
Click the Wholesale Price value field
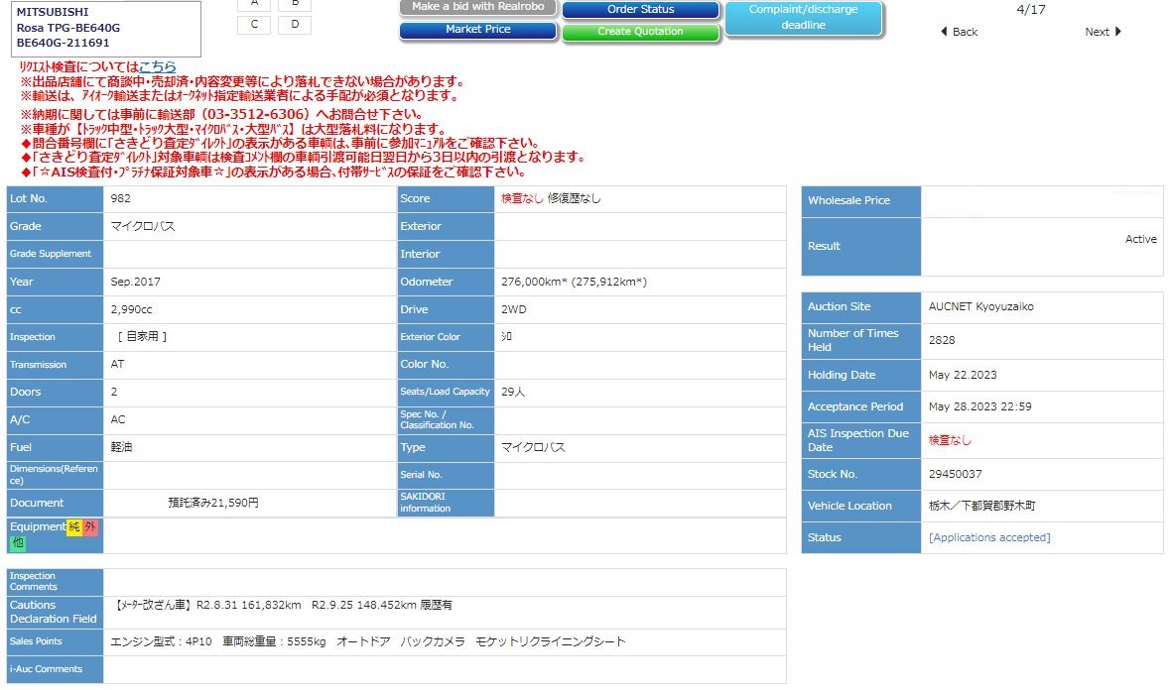click(x=1041, y=200)
